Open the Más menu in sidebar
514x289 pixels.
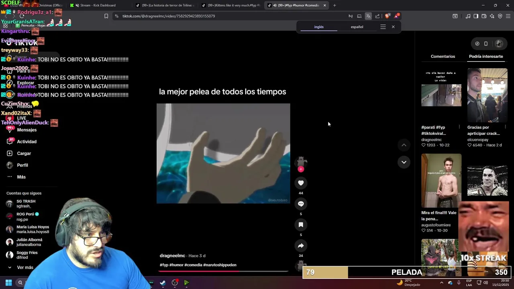tap(21, 177)
